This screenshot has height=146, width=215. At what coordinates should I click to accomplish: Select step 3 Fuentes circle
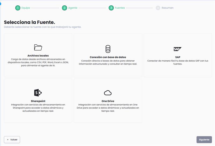[x=111, y=8]
